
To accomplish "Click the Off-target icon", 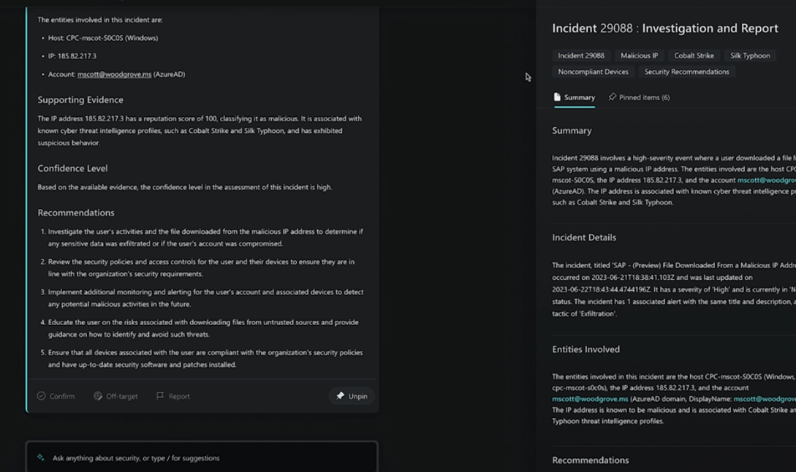I will 98,396.
